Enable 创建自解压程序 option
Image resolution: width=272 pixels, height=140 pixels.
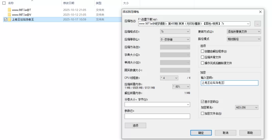pos(203,51)
